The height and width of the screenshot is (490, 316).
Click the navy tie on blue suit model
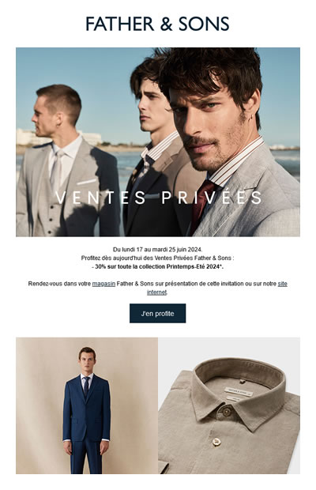(86, 386)
